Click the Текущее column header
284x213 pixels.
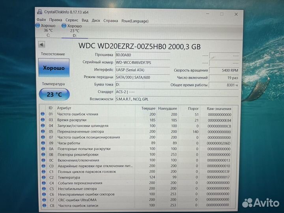pos(148,108)
